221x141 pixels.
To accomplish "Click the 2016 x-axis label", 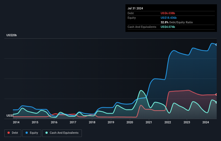I will point(54,122).
